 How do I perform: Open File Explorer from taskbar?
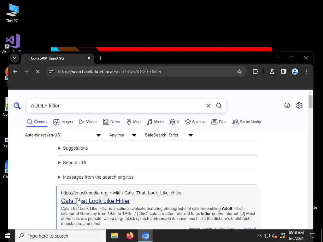coord(114,236)
